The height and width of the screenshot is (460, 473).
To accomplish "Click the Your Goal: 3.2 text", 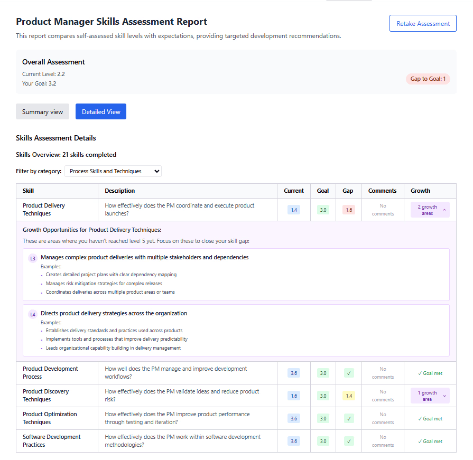I will pos(39,83).
